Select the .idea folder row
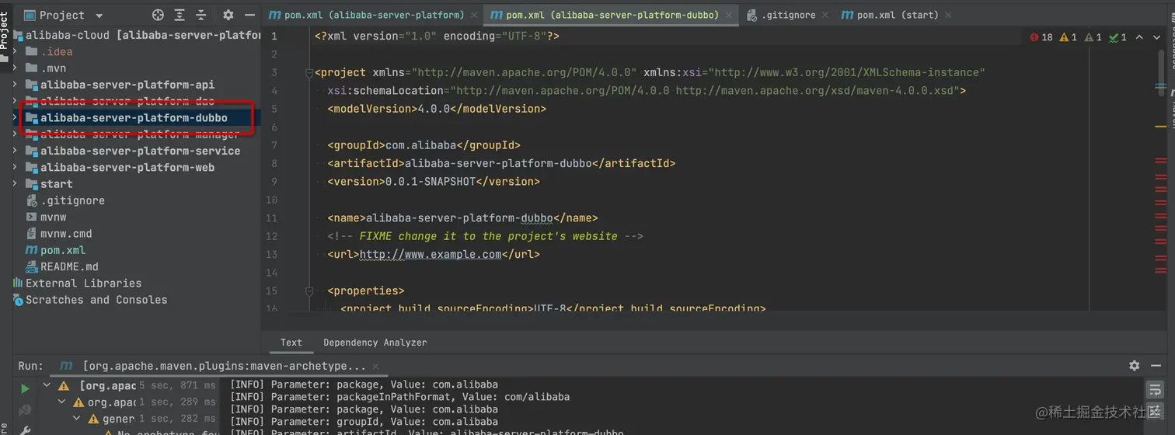Image resolution: width=1175 pixels, height=435 pixels. point(136,51)
